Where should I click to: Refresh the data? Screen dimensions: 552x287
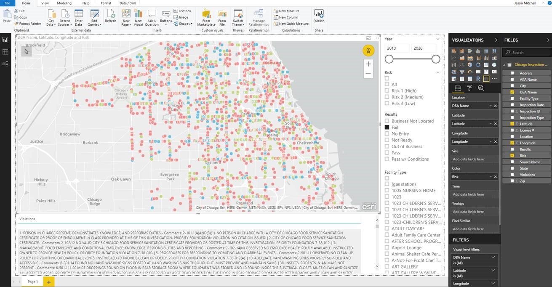110,16
